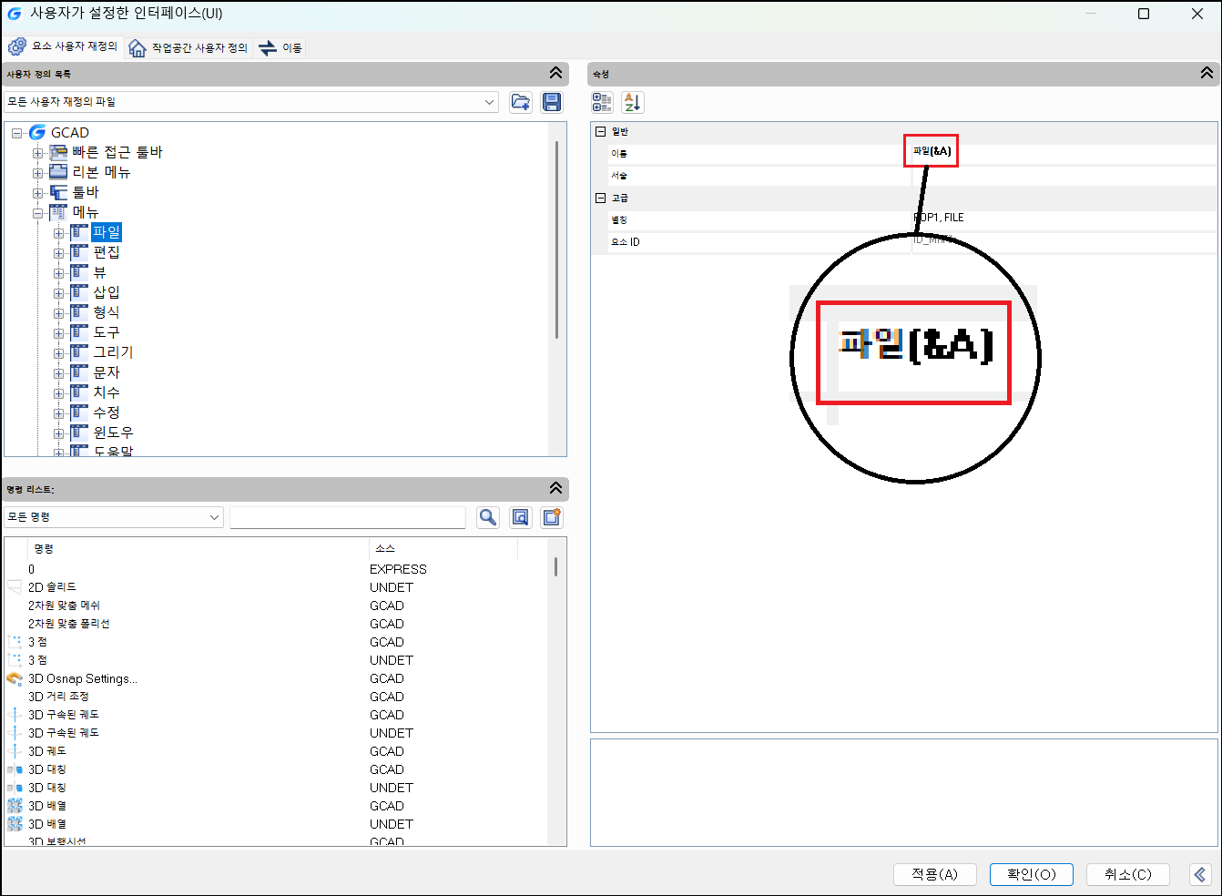Click the 빠른 접근 툴바 node icon
Image resolution: width=1222 pixels, height=896 pixels.
pos(58,152)
